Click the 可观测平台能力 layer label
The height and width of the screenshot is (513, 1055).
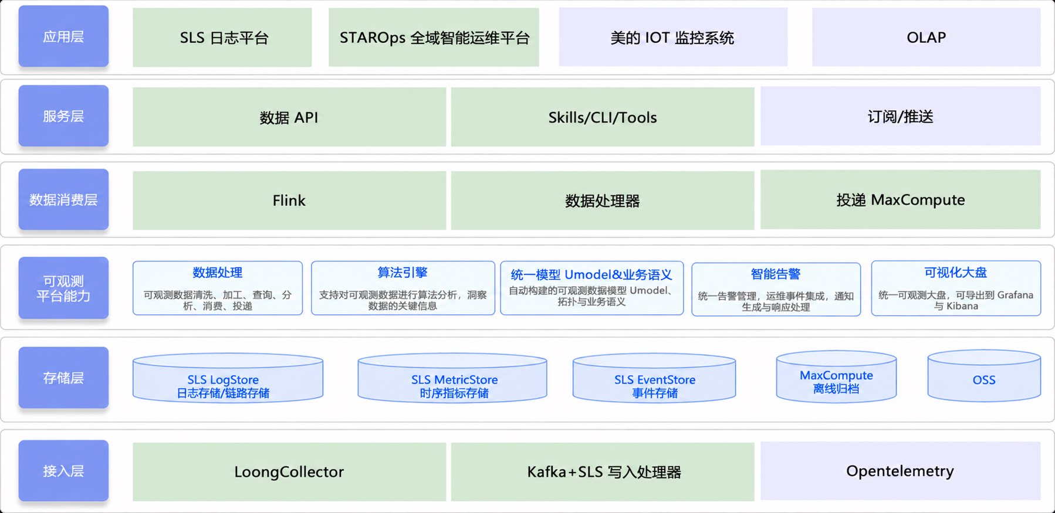coord(63,288)
